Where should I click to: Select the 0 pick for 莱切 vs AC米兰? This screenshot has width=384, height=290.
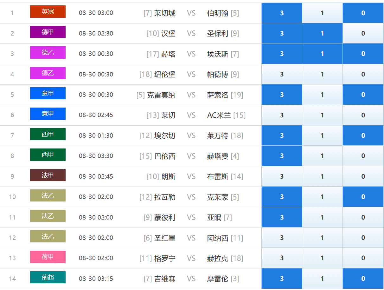point(363,115)
